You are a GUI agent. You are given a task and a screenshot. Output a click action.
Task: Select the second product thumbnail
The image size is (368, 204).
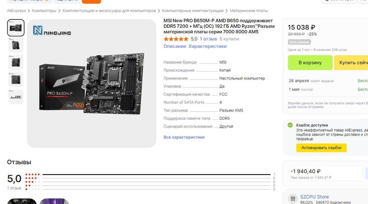point(16,45)
